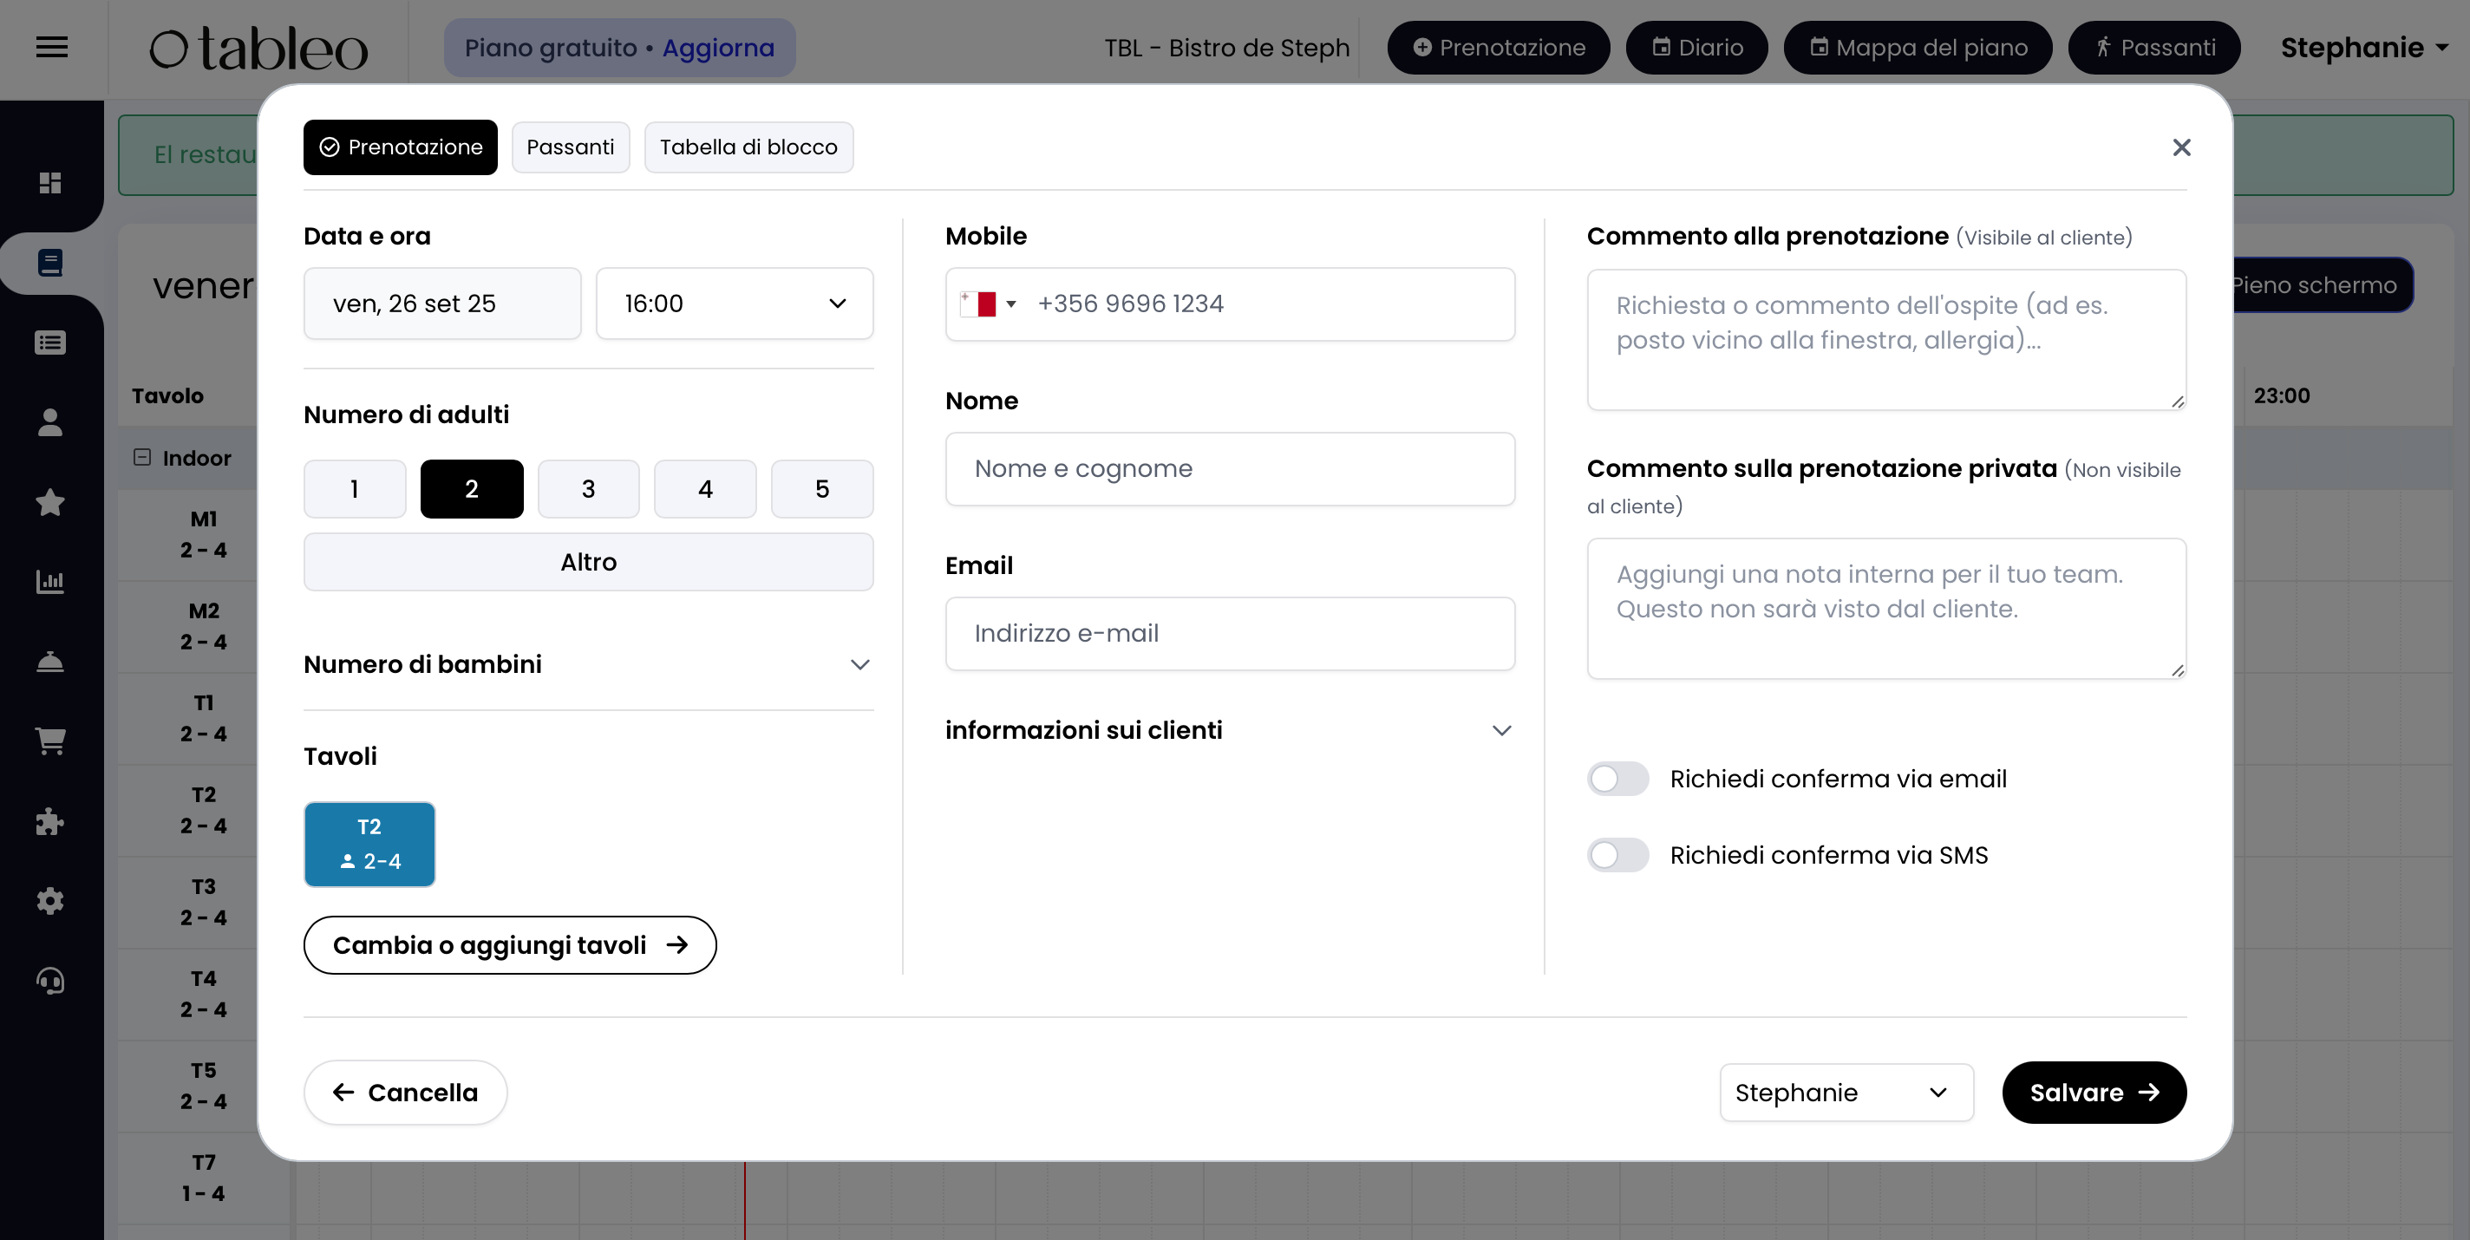Image resolution: width=2470 pixels, height=1240 pixels.
Task: Select 3 adults
Action: tap(589, 489)
